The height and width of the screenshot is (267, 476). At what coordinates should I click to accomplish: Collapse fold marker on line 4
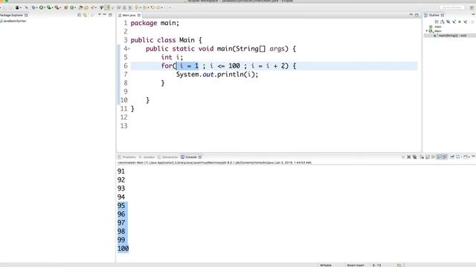click(x=129, y=49)
